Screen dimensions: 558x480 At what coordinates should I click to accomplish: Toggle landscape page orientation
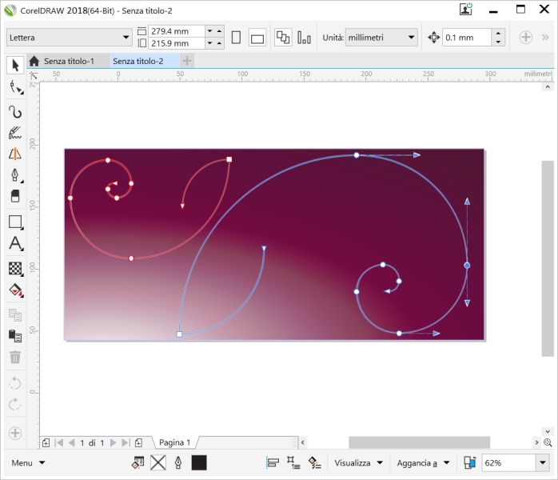point(257,38)
